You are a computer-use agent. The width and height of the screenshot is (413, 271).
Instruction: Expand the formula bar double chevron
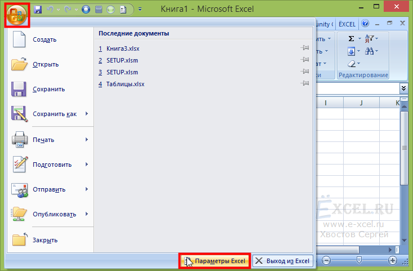point(403,88)
